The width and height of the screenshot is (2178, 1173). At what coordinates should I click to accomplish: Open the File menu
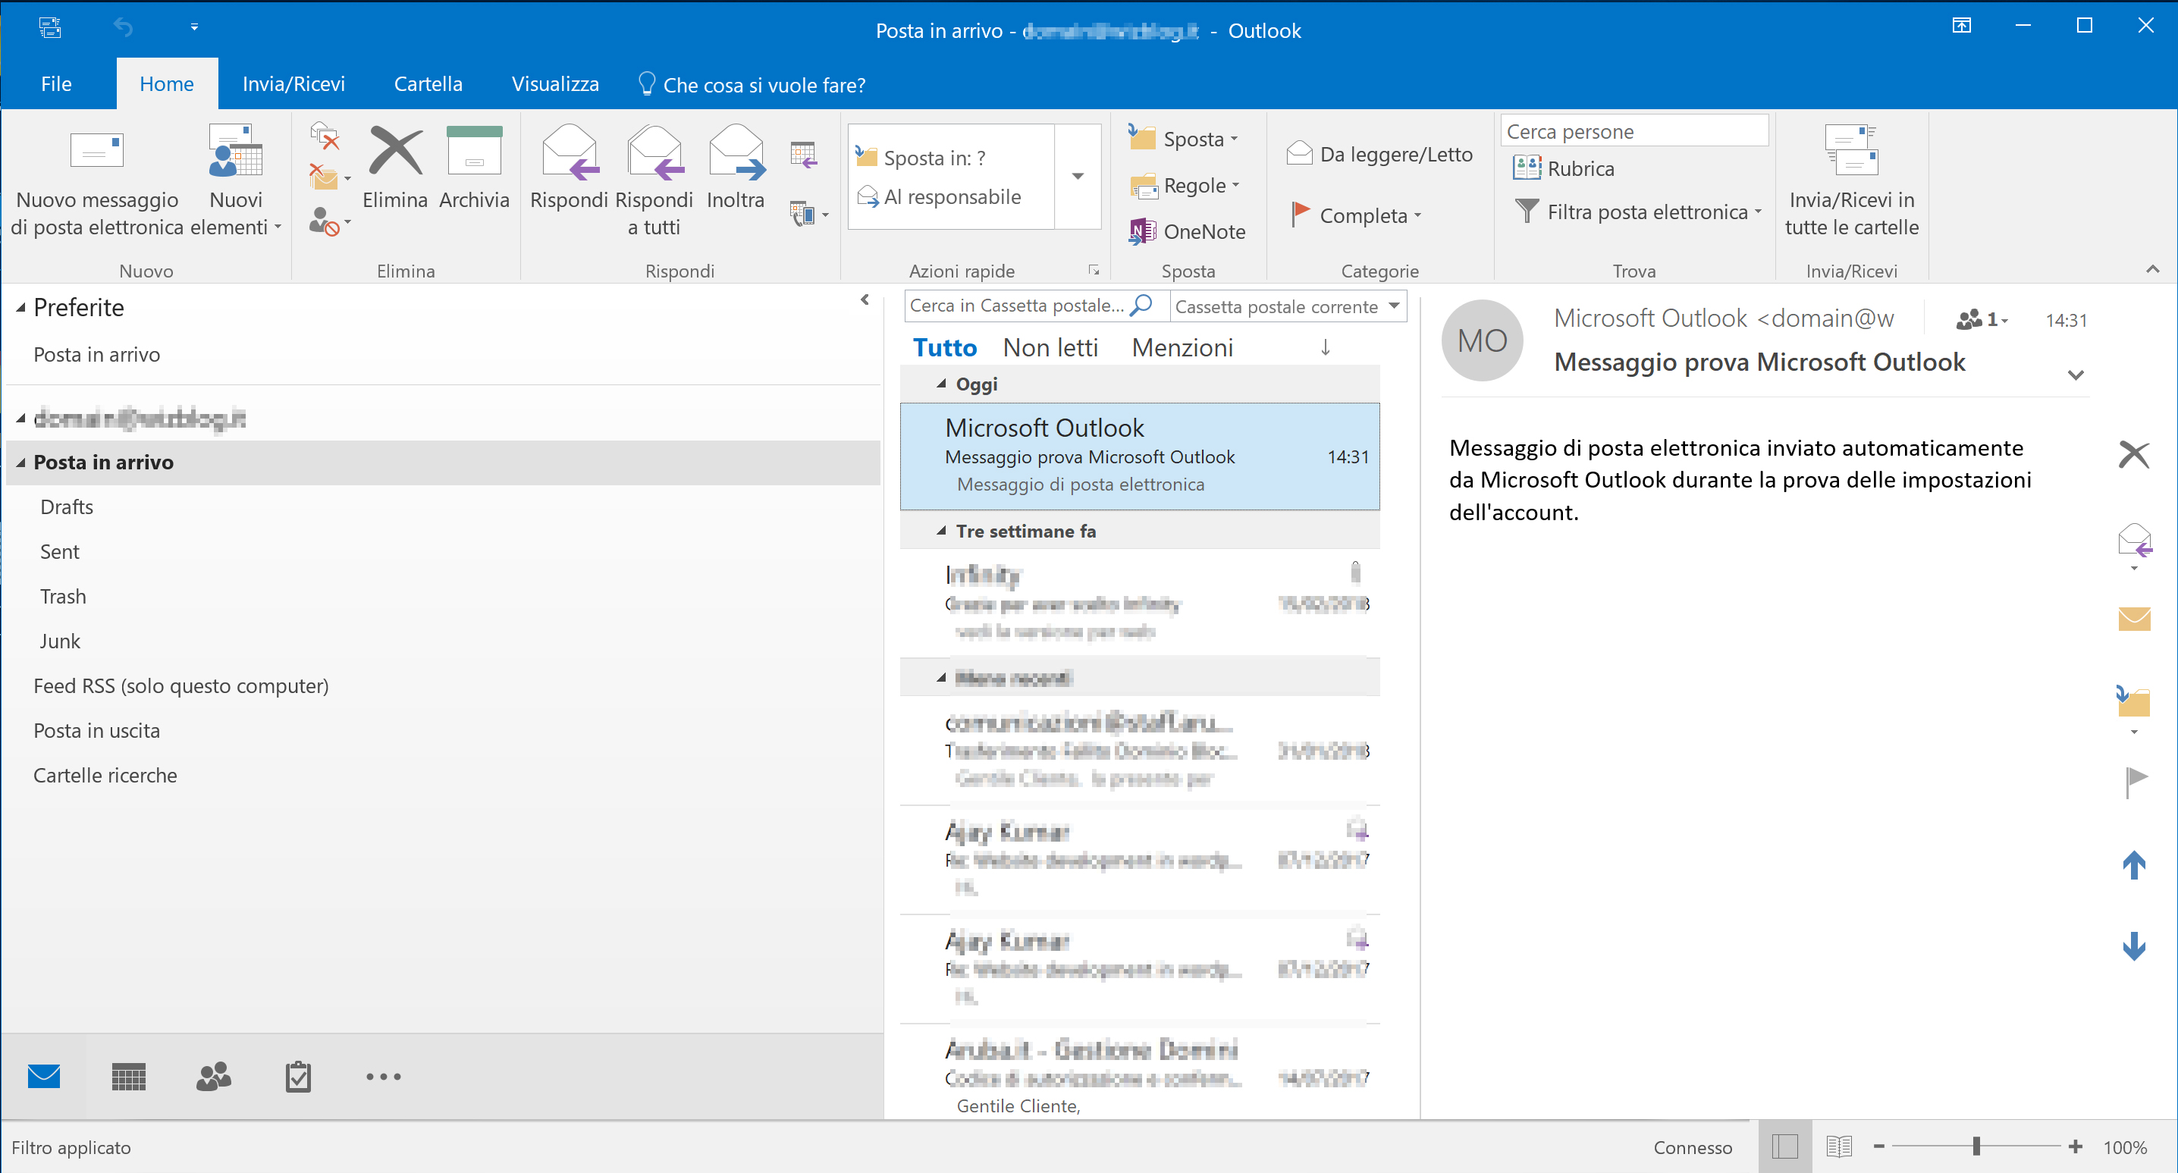(x=56, y=83)
